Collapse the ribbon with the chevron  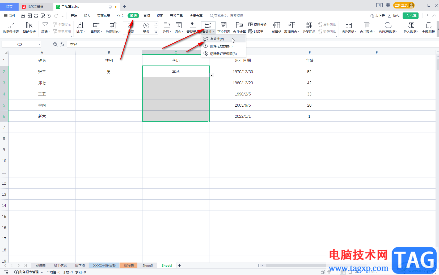434,16
